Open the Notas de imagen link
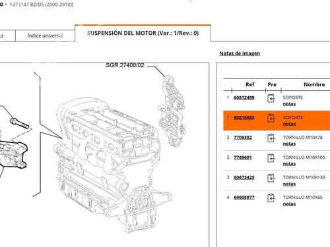 [240, 53]
